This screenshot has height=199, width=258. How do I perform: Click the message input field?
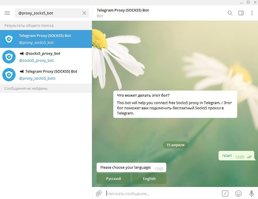pos(161,194)
